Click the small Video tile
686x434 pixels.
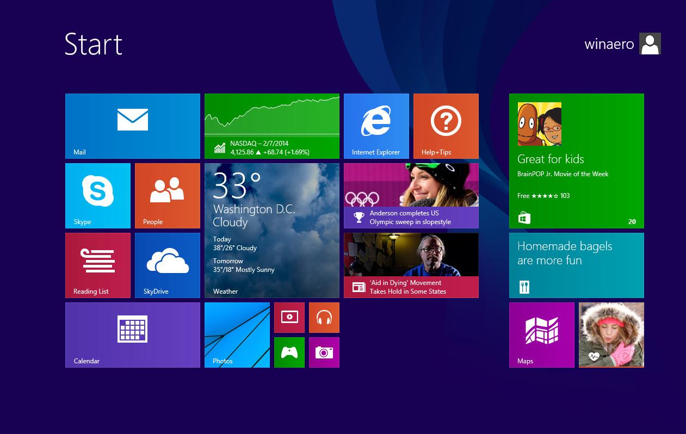pos(289,318)
